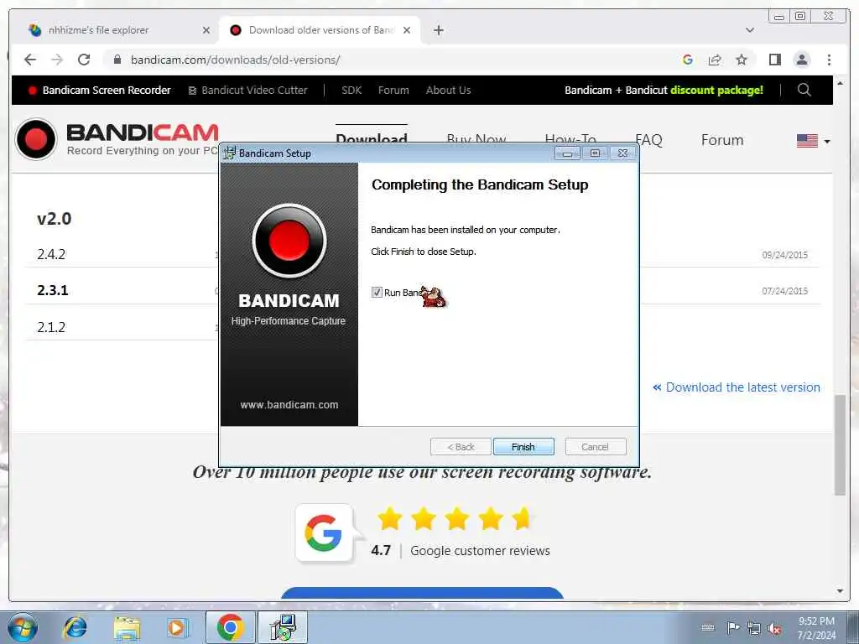
Task: Open the FAQ menu item
Action: 651,140
